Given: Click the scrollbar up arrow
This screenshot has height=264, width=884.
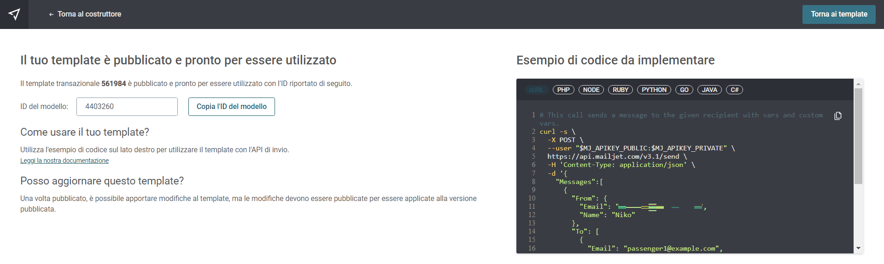Looking at the screenshot, I should pos(858,84).
